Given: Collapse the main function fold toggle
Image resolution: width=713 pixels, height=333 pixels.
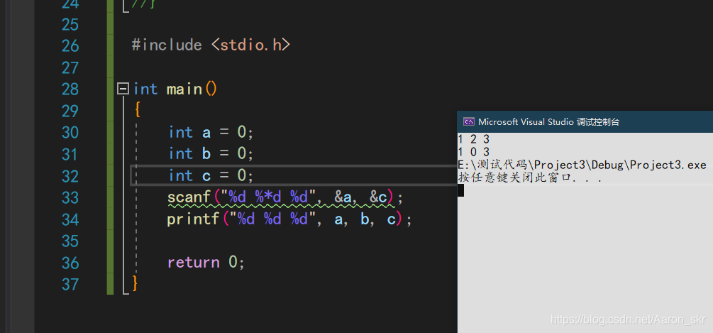Looking at the screenshot, I should click(123, 89).
